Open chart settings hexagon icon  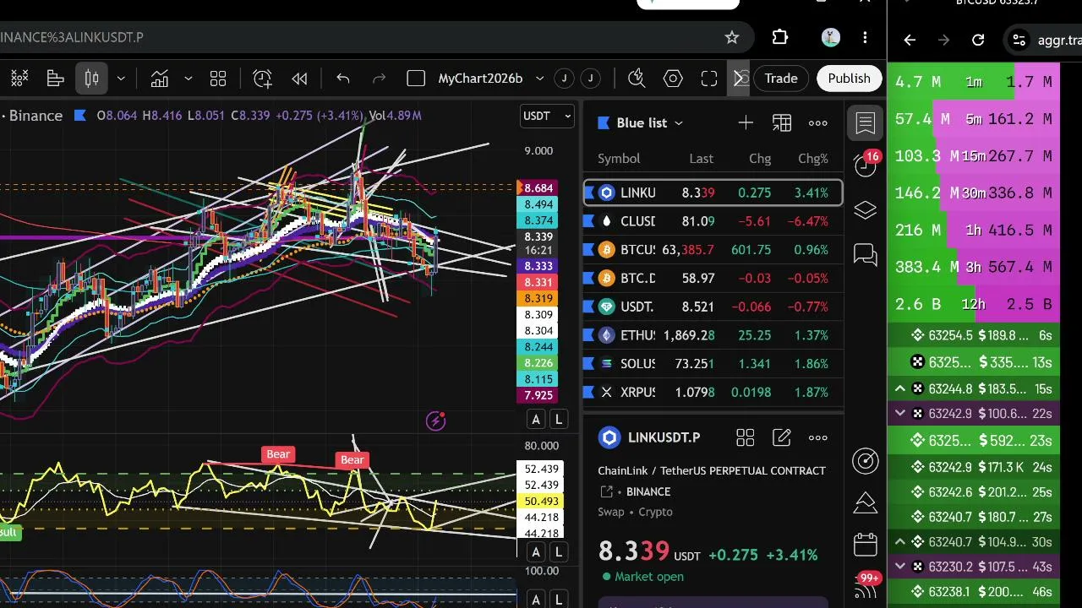[673, 79]
